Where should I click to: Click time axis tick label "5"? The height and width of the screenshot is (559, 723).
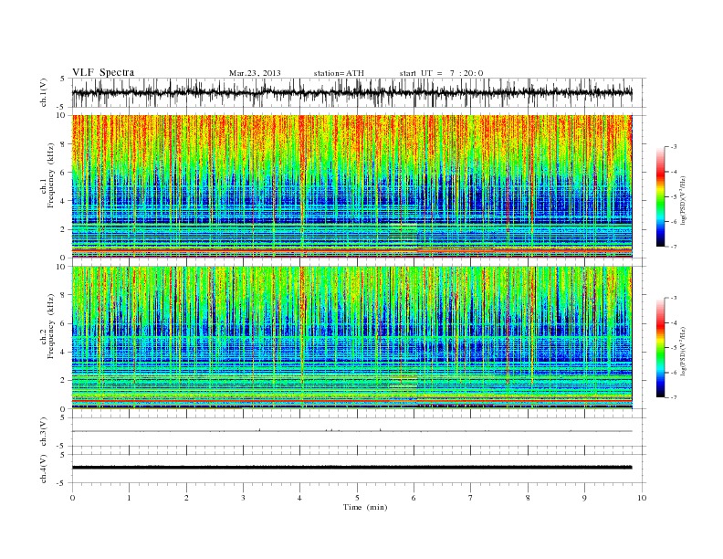(x=357, y=498)
